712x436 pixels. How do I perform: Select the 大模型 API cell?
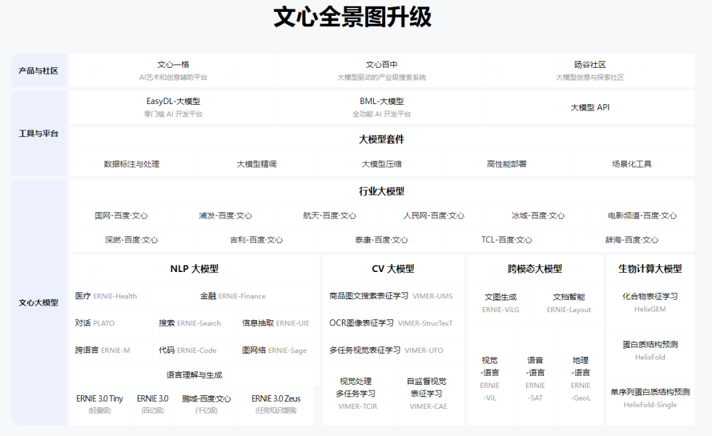tap(590, 107)
